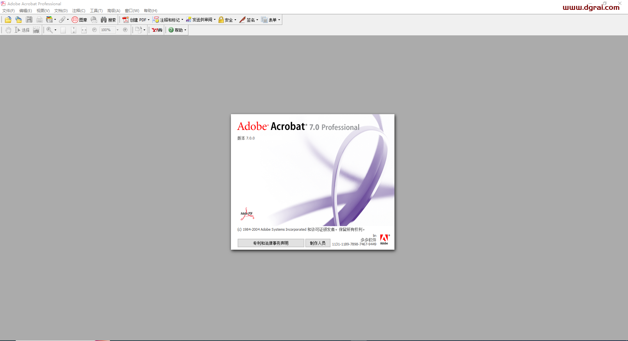Open the 编辑(E) menu
Screen dimensions: 628x341
[26, 11]
